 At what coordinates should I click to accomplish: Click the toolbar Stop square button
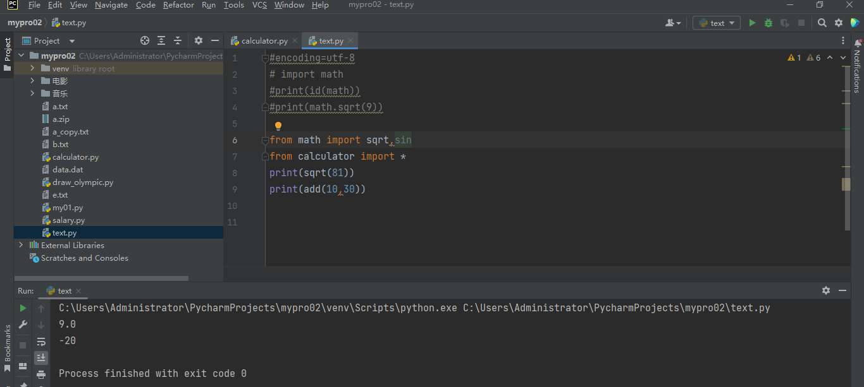pos(801,23)
